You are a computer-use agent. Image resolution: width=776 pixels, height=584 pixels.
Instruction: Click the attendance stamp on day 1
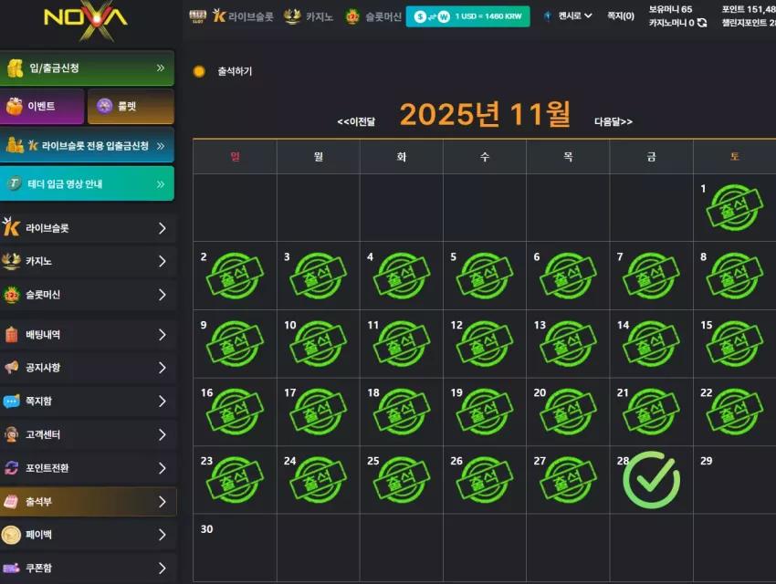click(734, 207)
